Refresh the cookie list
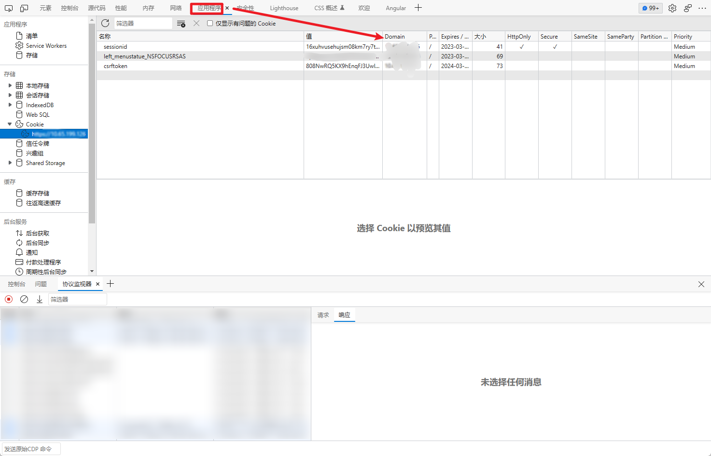Viewport: 711px width, 456px height. 105,23
